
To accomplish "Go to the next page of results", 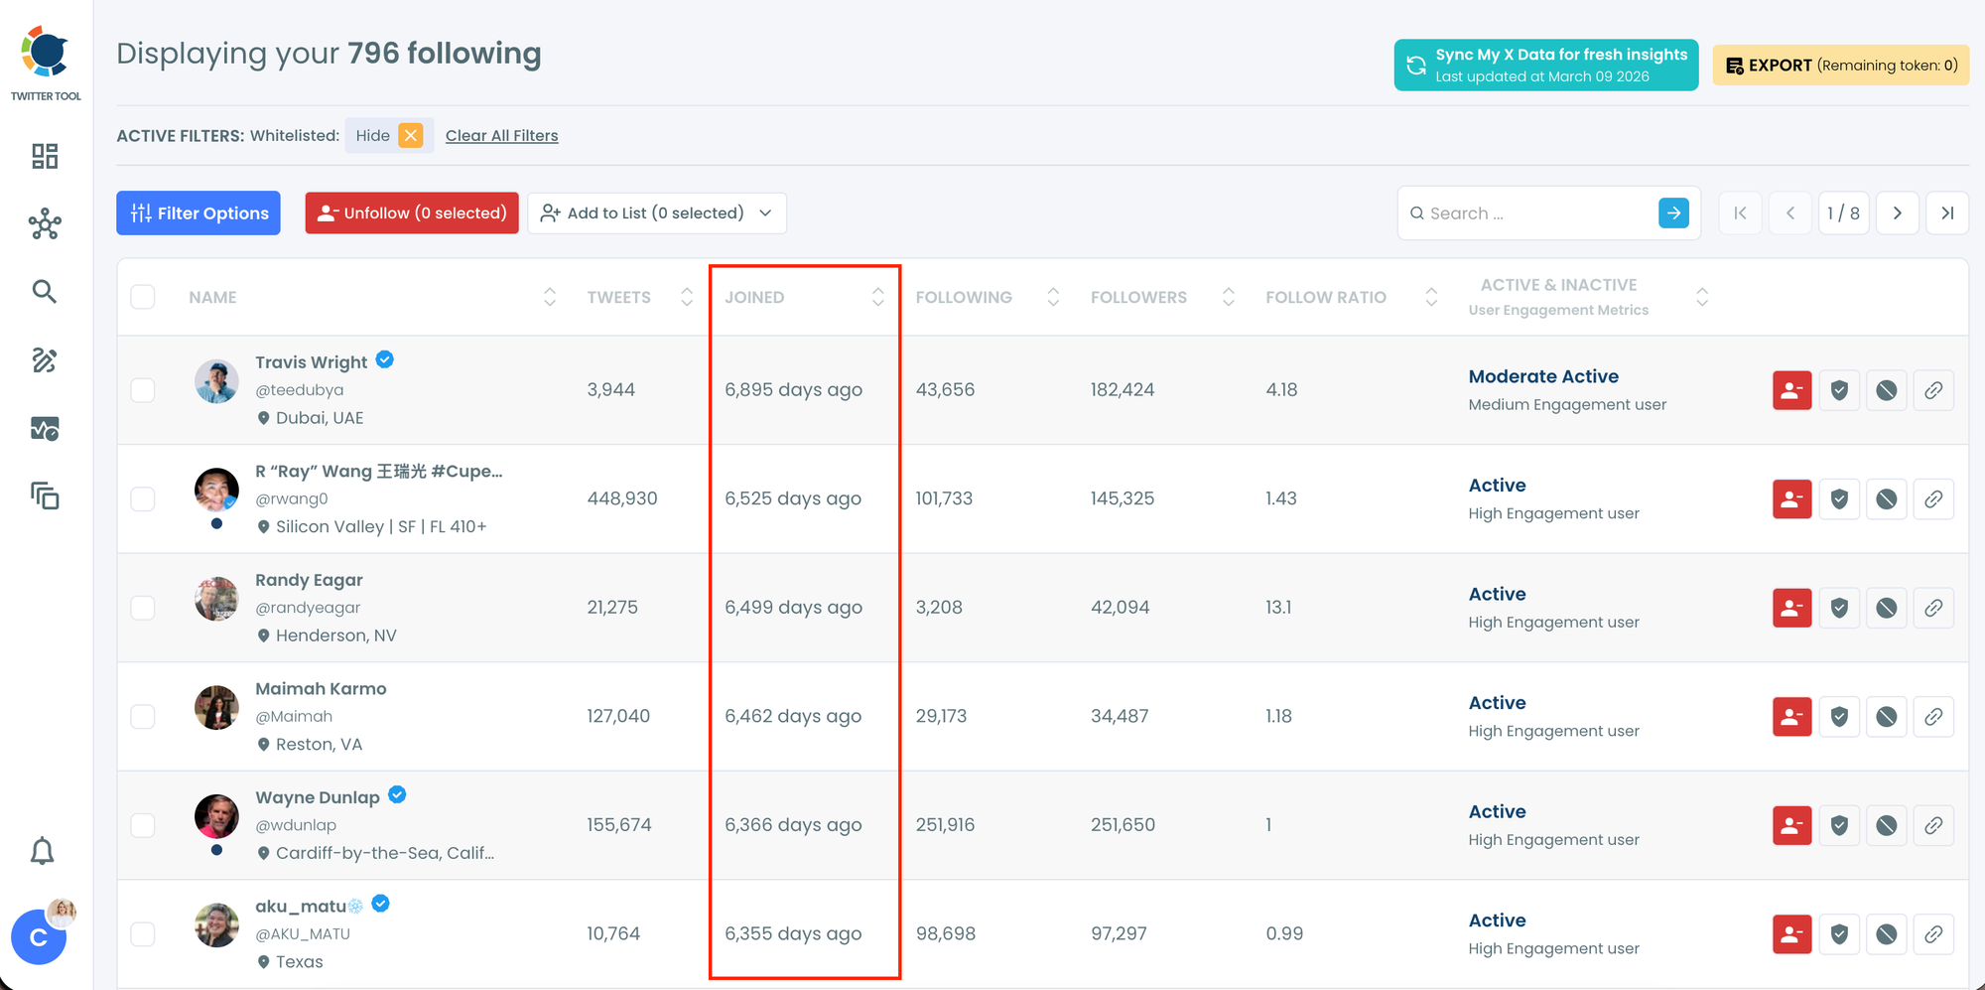I will point(1897,213).
